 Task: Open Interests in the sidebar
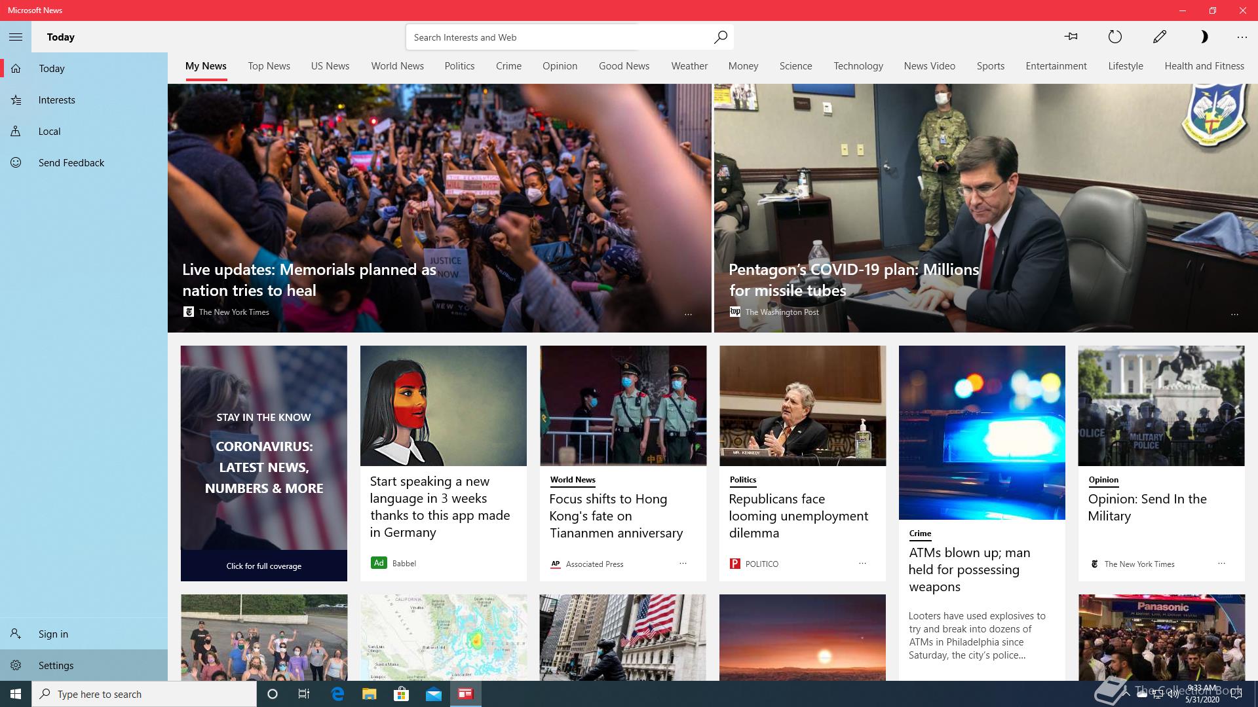[x=84, y=100]
